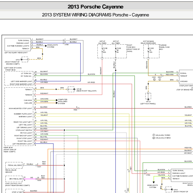This screenshot has height=193, width=193.
Task: Click the "PEDAL VAL SENS" box
Action: [14, 165]
